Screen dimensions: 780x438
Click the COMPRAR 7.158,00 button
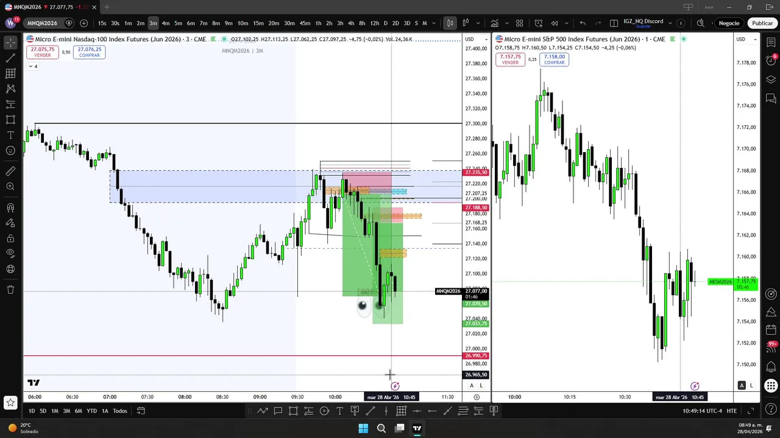[x=554, y=59]
